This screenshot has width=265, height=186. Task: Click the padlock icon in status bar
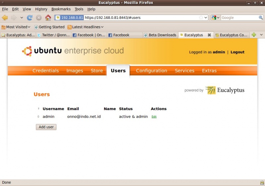262,183
